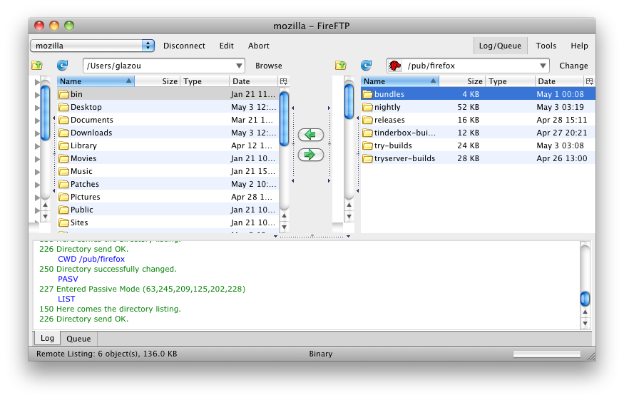
Task: Click the scroll down arrow in log panel
Action: coord(585,323)
